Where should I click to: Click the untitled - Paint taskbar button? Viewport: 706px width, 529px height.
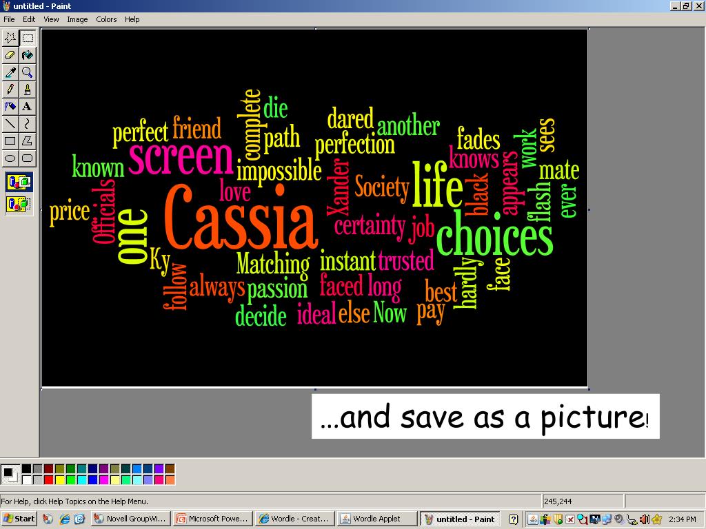pos(460,519)
